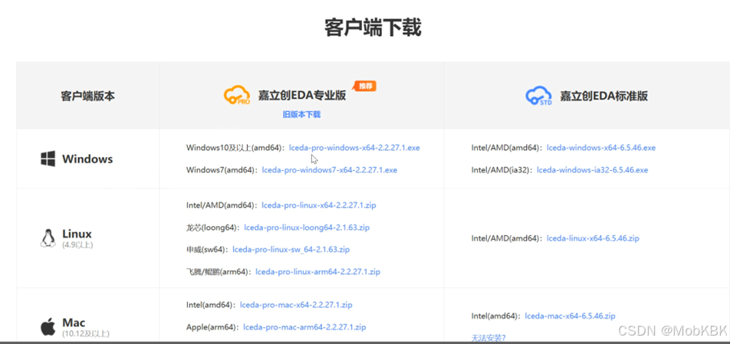Viewport: 730px width, 344px height.
Task: Click the Apple Mac logo icon
Action: click(48, 327)
